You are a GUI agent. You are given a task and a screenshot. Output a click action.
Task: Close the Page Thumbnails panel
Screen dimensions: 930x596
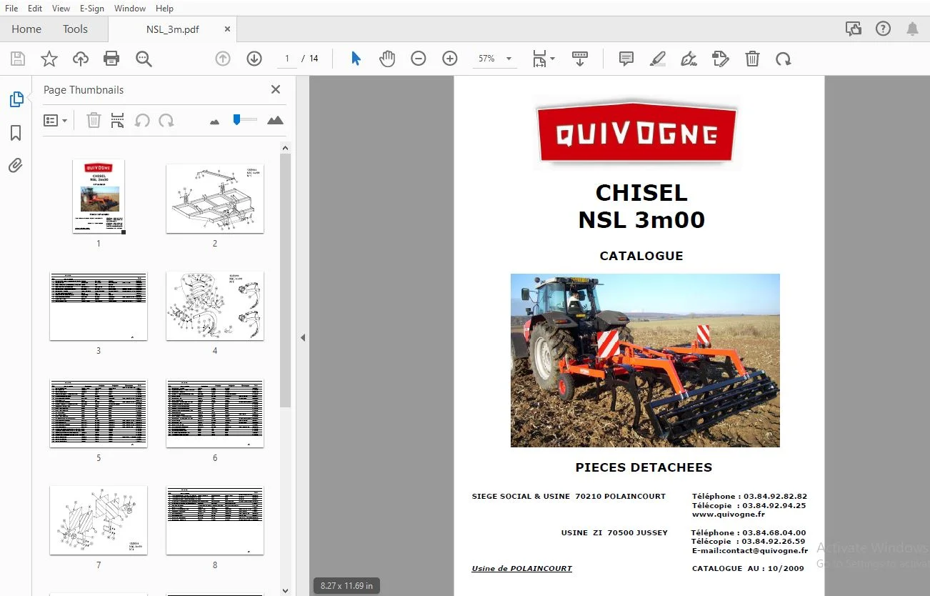(x=276, y=89)
